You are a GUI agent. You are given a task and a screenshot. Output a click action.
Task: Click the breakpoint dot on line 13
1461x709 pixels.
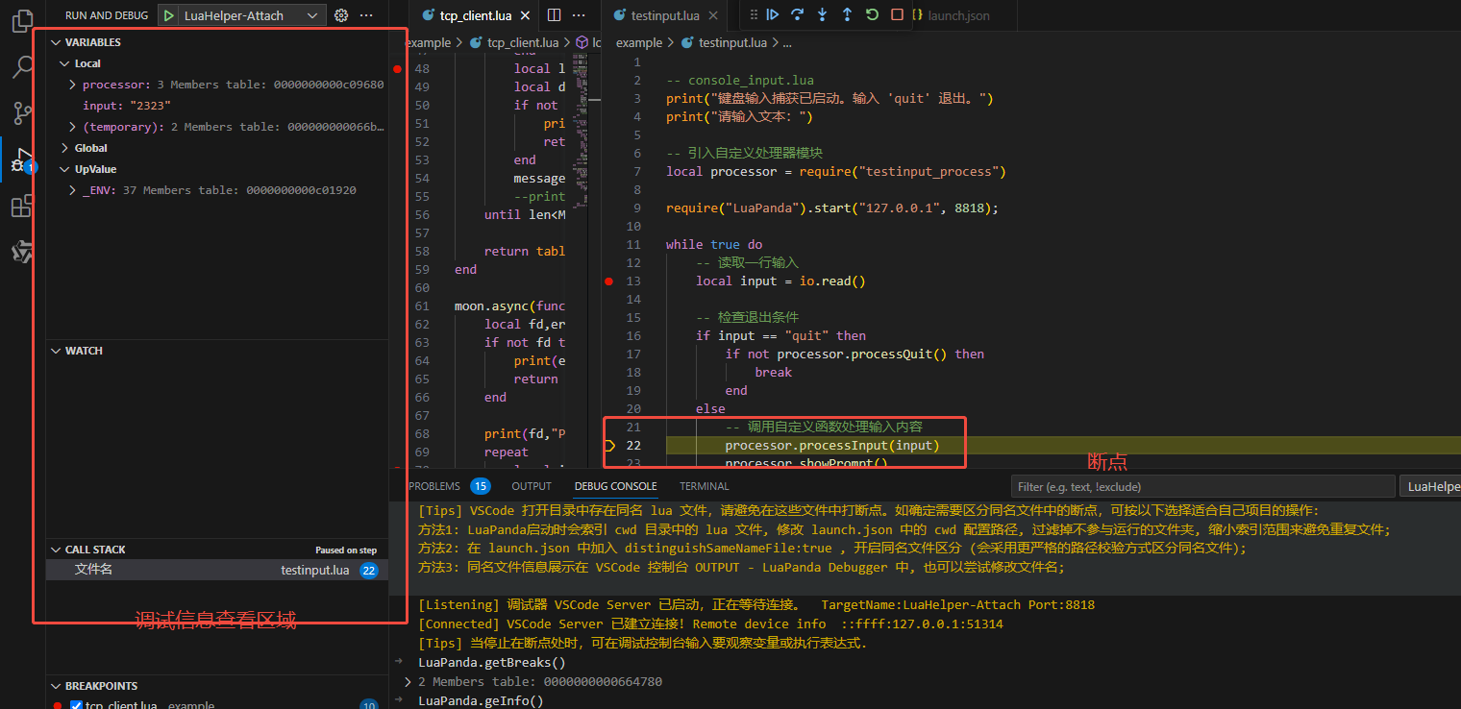pos(609,281)
